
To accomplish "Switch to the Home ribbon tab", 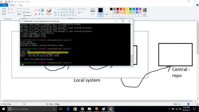I will (x=12, y=5).
